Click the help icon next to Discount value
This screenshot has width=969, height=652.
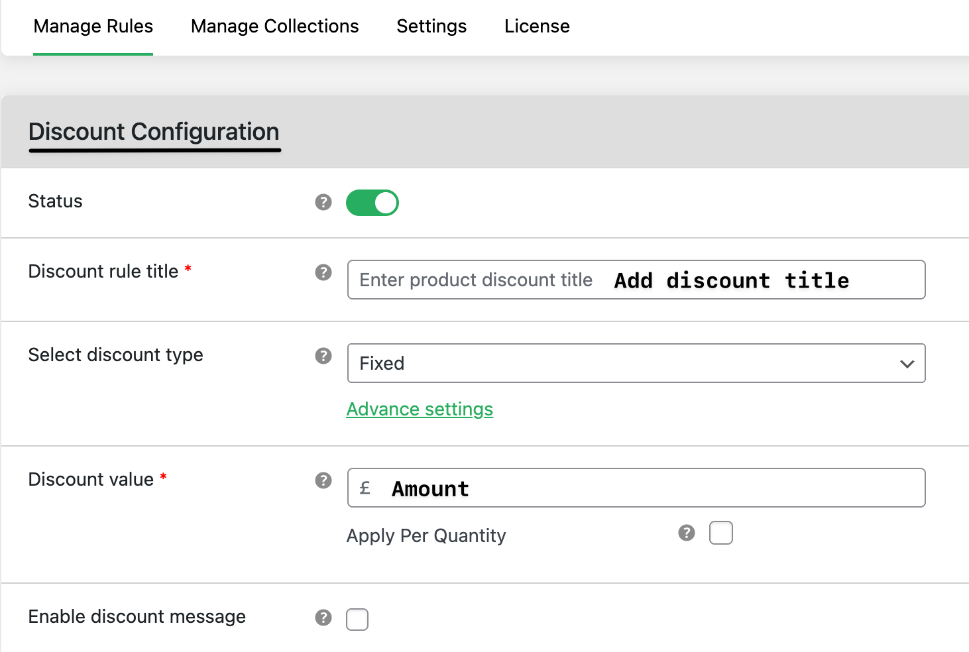(x=323, y=480)
